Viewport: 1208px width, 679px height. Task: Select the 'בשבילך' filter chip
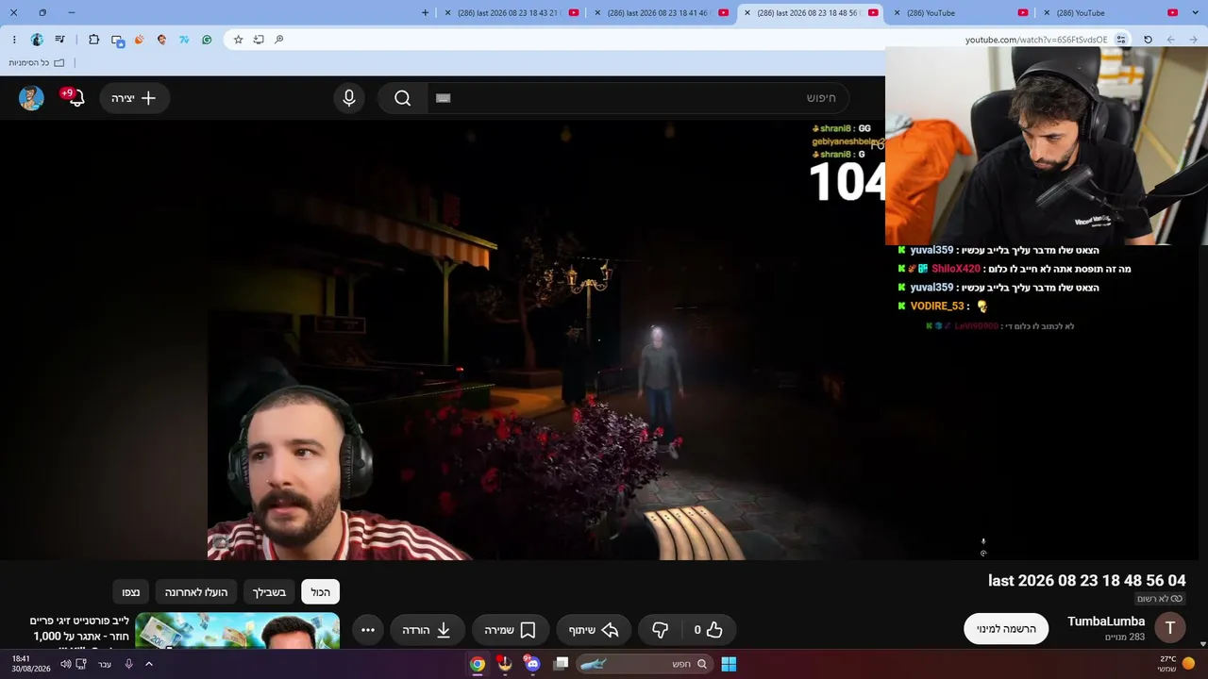pos(269,592)
